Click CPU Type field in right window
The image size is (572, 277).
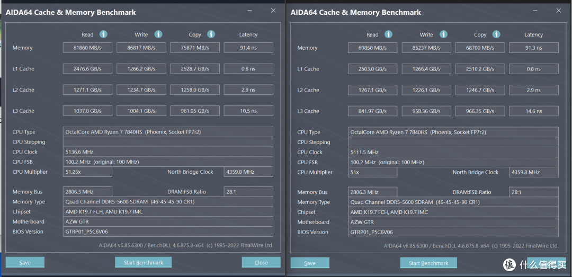coord(453,132)
